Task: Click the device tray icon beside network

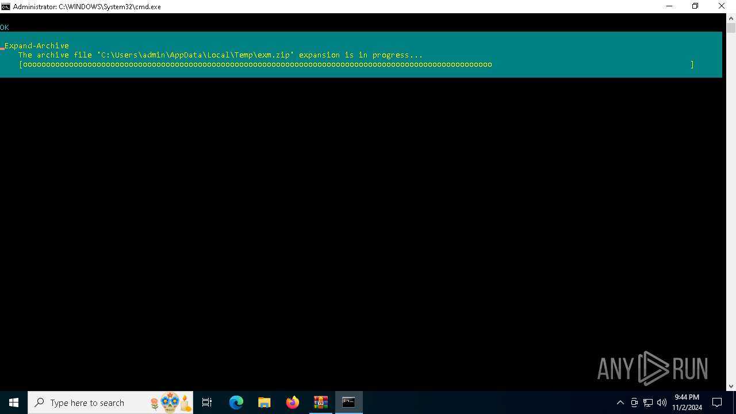Action: tap(634, 402)
